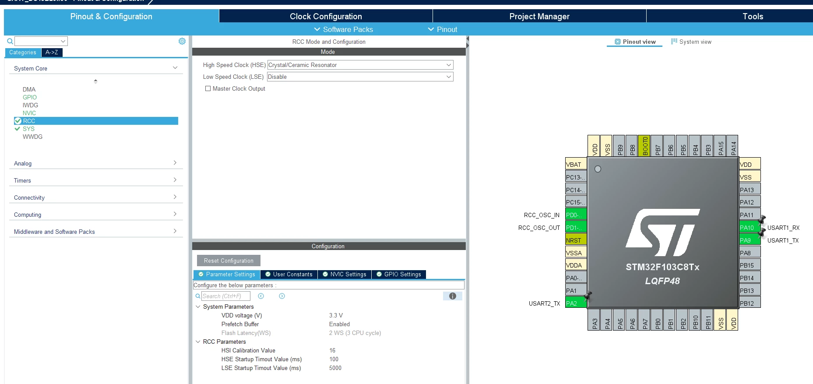Image resolution: width=813 pixels, height=384 pixels.
Task: Switch to the Clock Configuration tab
Action: (x=326, y=16)
